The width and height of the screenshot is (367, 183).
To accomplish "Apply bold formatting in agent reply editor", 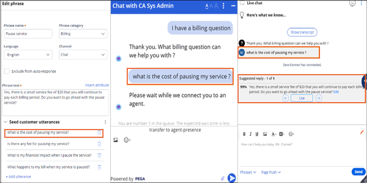I will click(244, 134).
